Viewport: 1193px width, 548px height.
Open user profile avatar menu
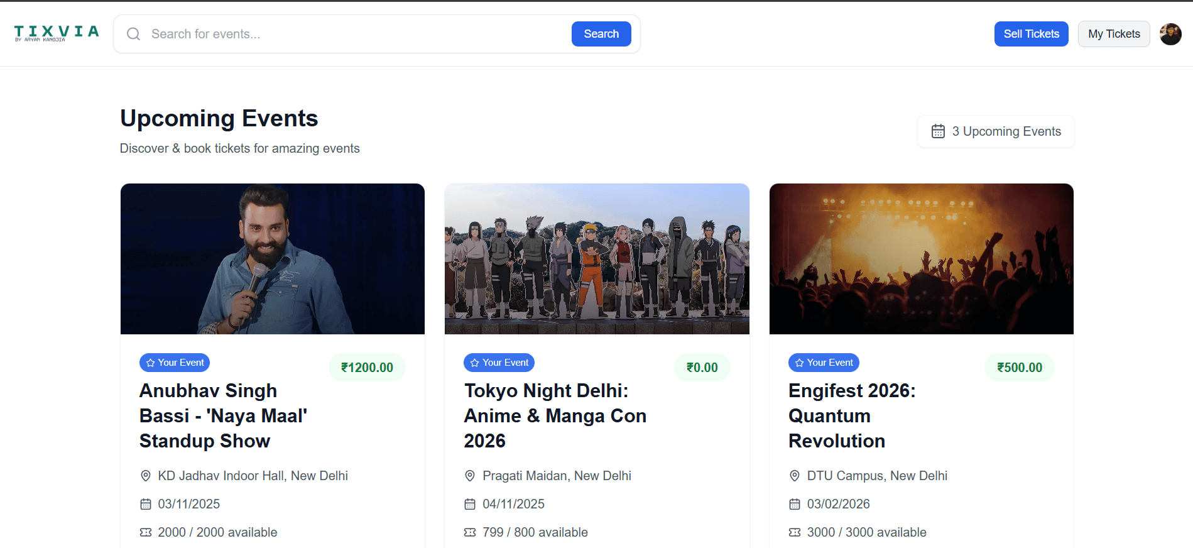click(x=1170, y=34)
